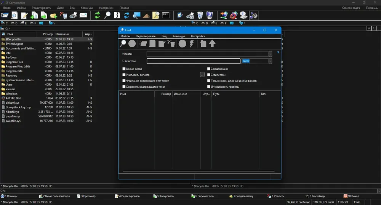Screen dimensions: 381x205
Task: Click the filter '...' browse button
Action: tap(202, 75)
